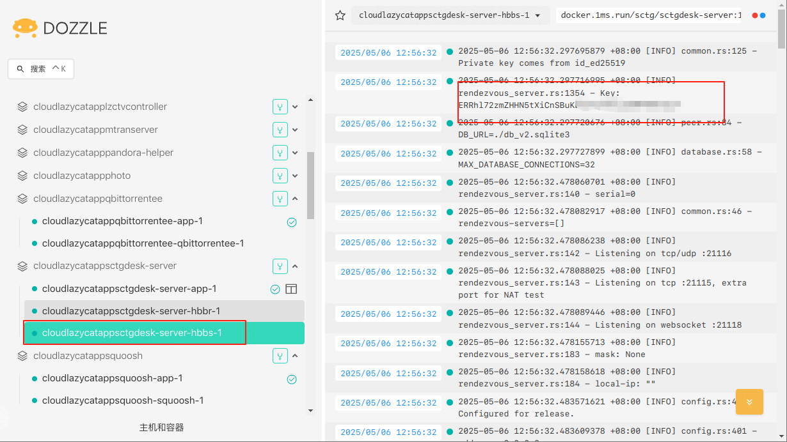
Task: Click check-circle icon on squoosh-app-1 row
Action: [x=292, y=379]
